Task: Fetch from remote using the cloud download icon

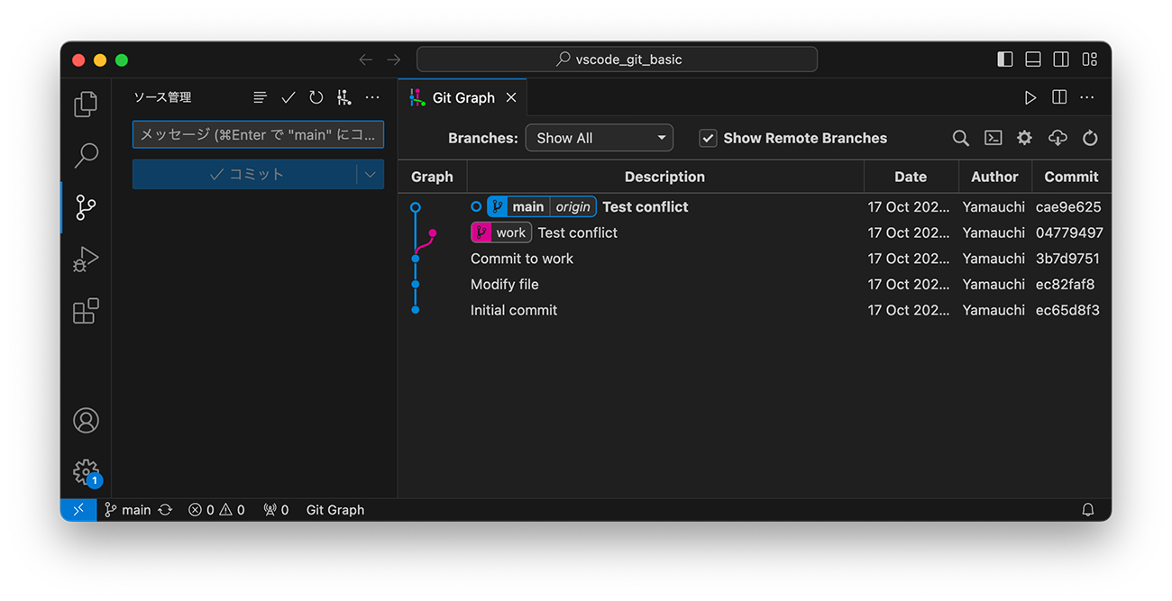Action: point(1057,138)
